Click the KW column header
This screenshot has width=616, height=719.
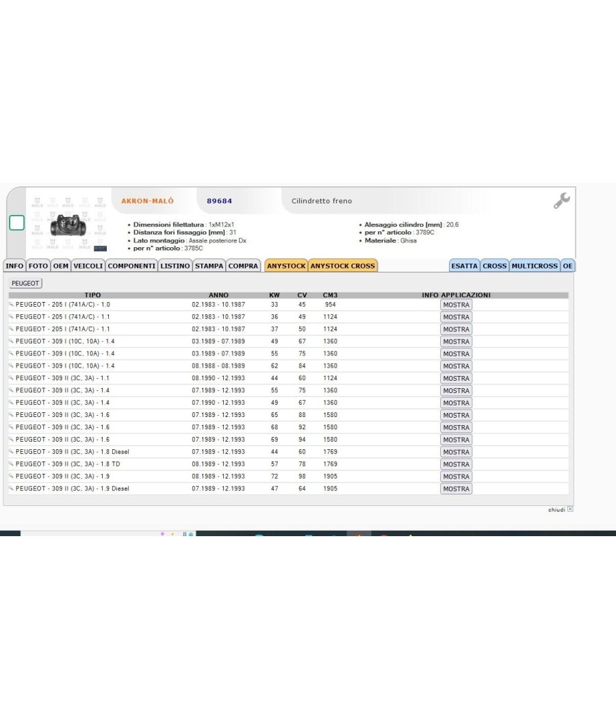coord(274,295)
